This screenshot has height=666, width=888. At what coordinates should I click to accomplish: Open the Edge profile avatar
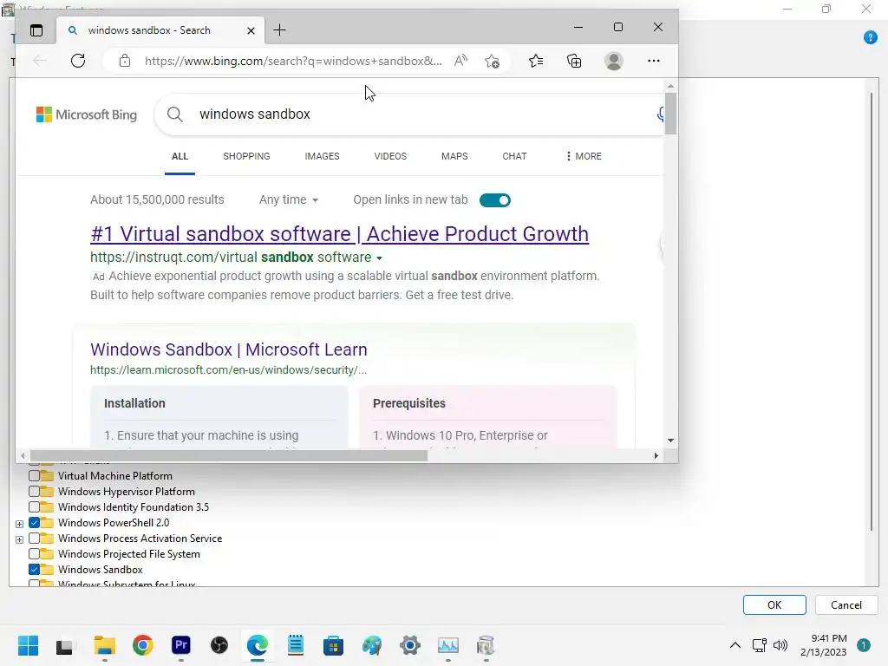tap(614, 61)
